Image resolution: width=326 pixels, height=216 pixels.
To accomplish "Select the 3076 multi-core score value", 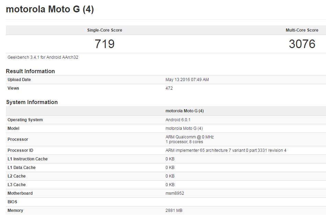I will [302, 44].
